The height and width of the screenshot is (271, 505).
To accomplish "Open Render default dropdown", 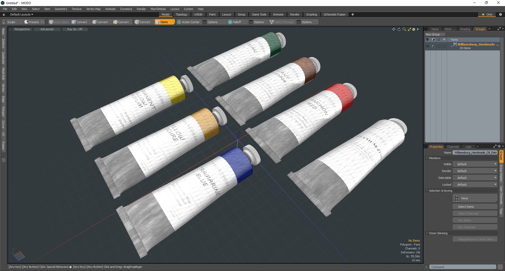I will 477,171.
